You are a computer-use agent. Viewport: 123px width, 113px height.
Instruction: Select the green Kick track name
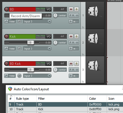(x=22, y=37)
